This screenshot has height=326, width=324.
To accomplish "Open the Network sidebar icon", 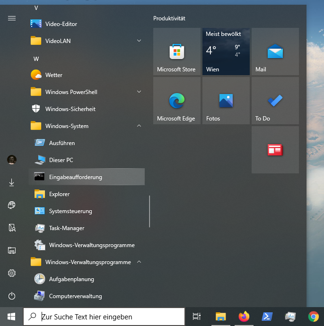I will click(12, 205).
